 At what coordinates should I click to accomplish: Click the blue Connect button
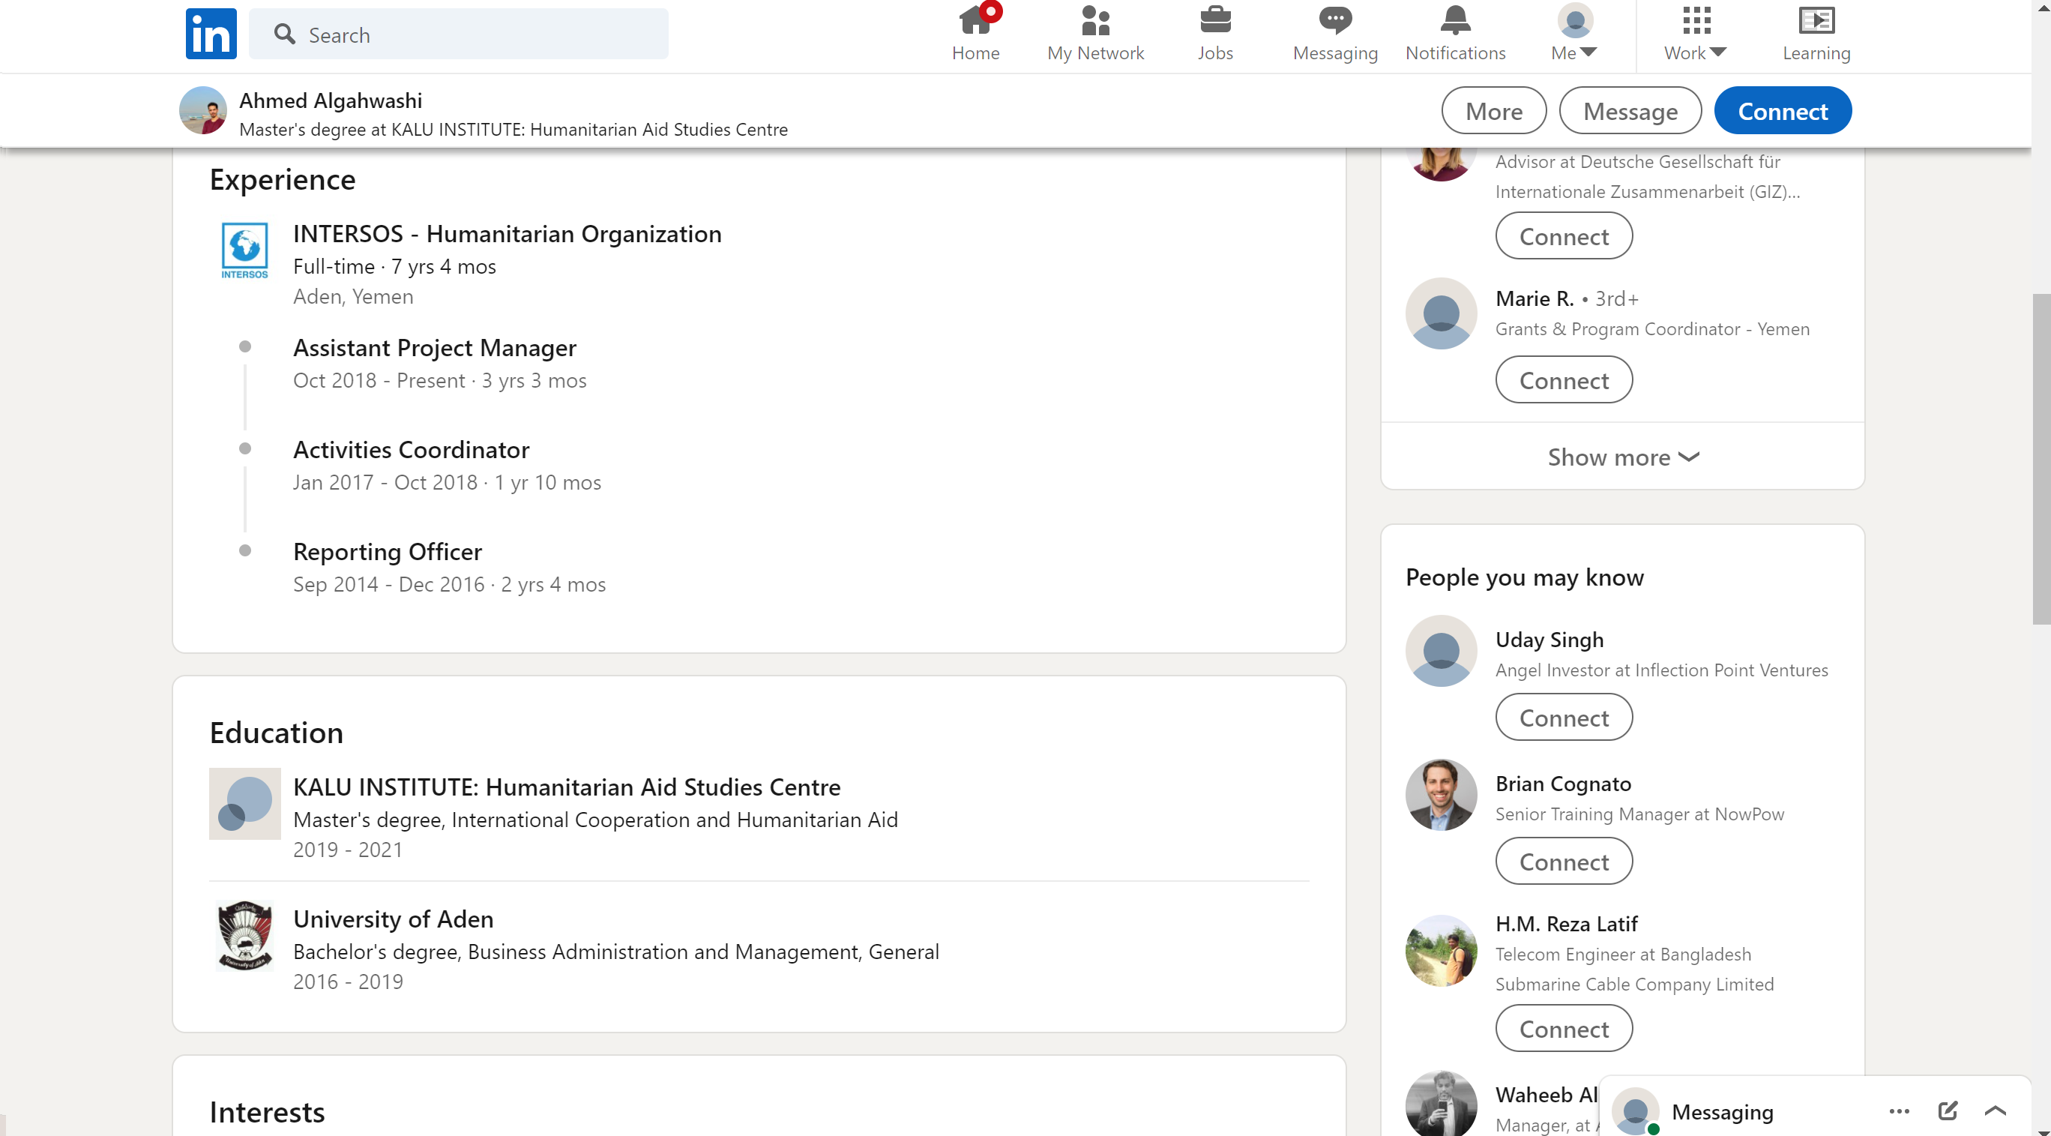tap(1782, 111)
